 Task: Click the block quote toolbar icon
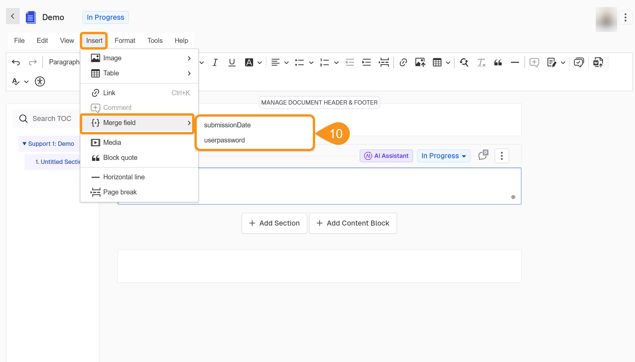point(498,62)
